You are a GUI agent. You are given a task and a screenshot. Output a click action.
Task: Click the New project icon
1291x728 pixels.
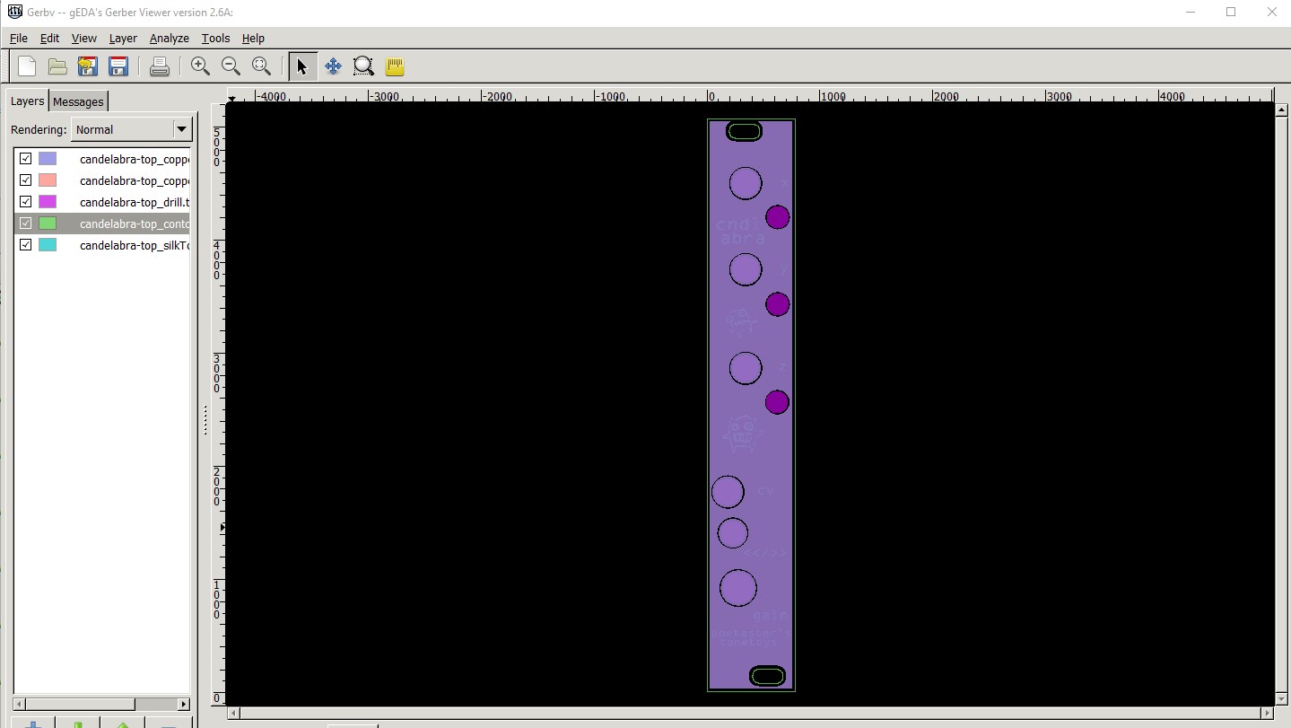(x=27, y=66)
